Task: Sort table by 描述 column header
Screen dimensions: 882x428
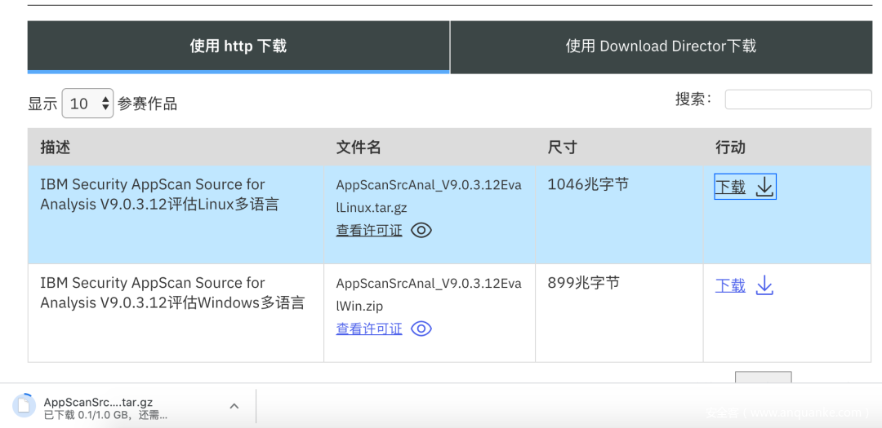Action: point(56,148)
